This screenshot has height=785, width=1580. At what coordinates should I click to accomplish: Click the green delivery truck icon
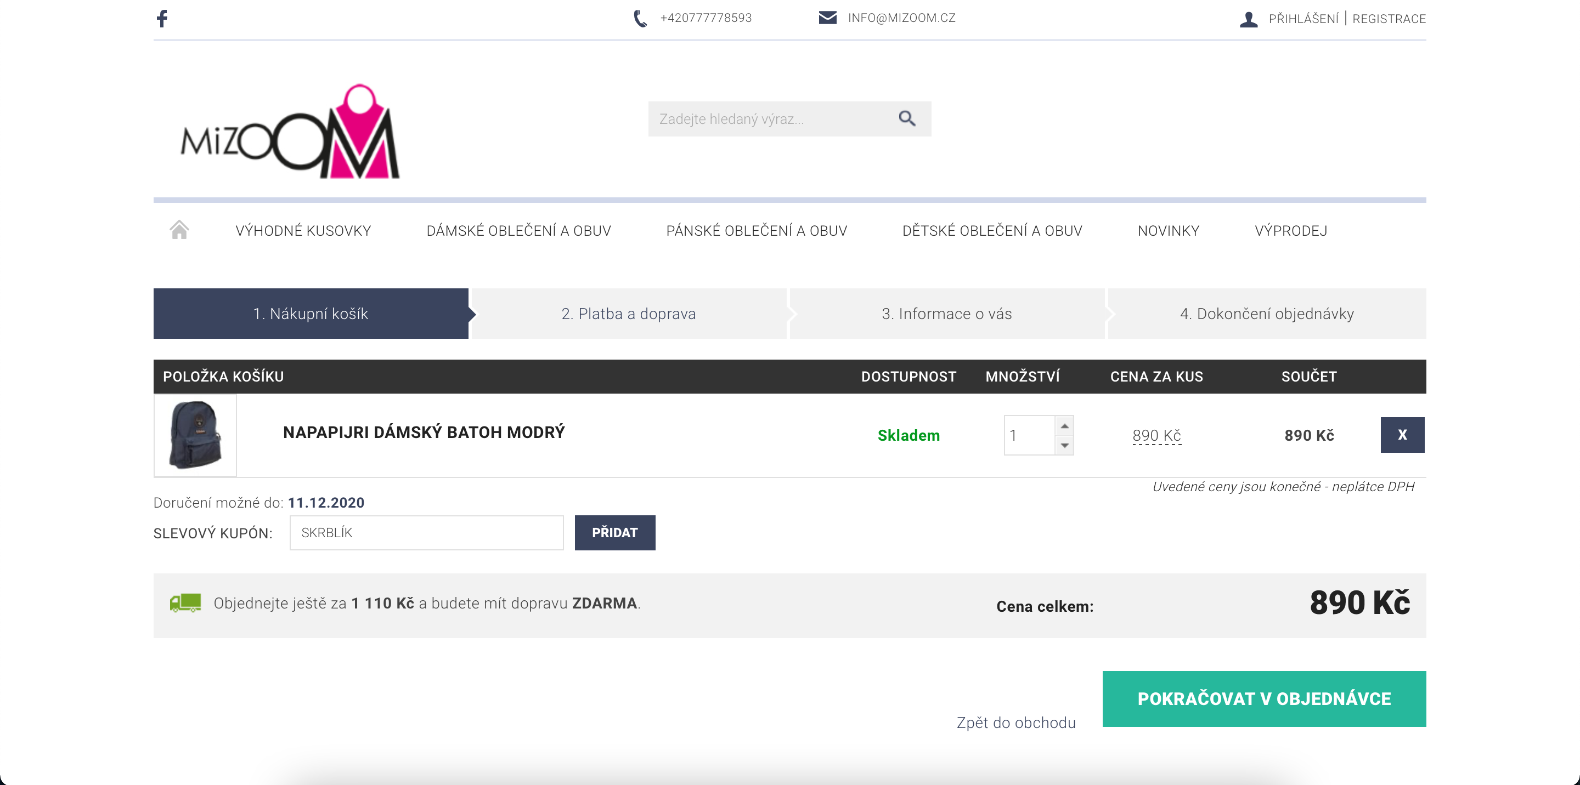pyautogui.click(x=185, y=603)
